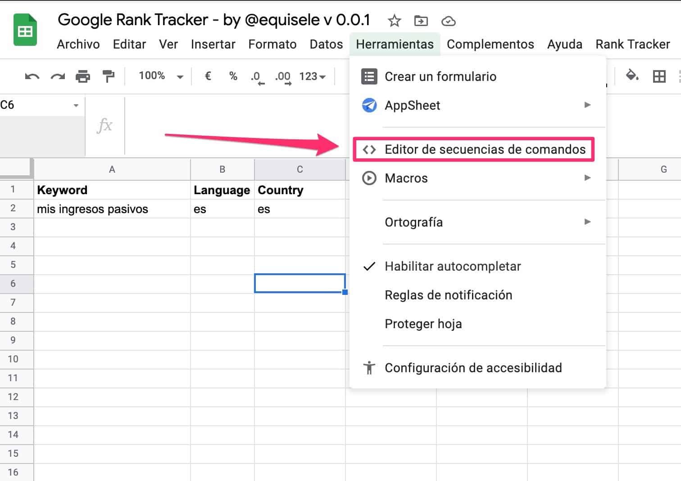This screenshot has height=481, width=681.
Task: Click the borders grid icon
Action: (659, 76)
